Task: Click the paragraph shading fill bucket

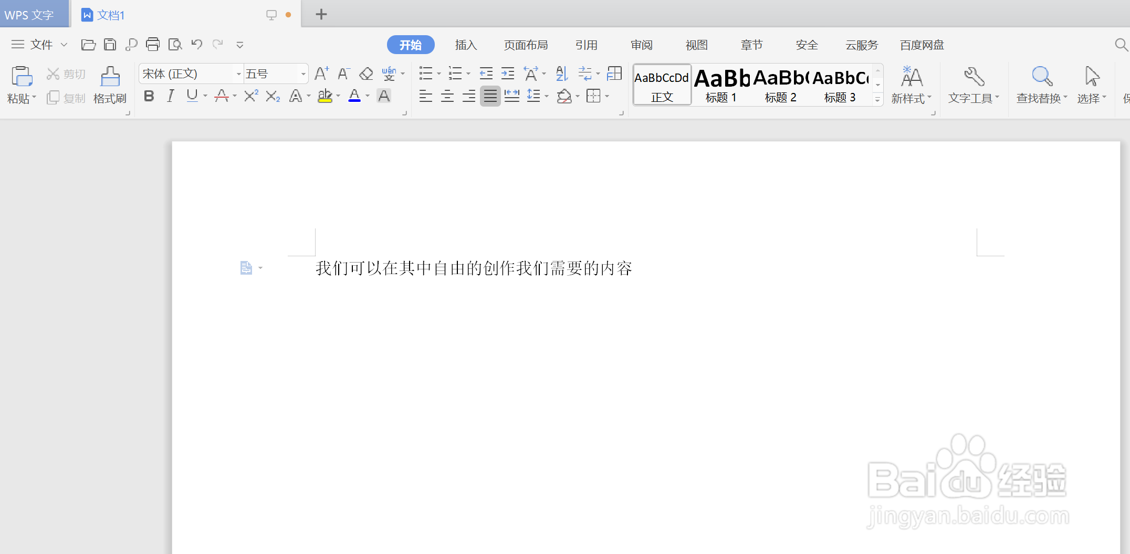Action: (564, 96)
